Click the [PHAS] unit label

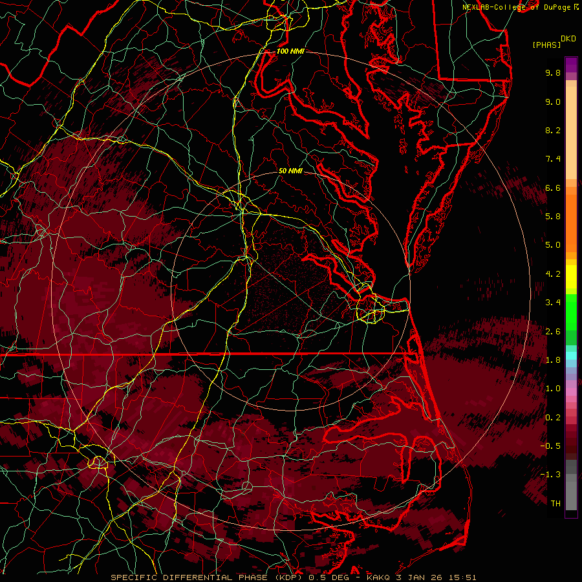click(546, 45)
